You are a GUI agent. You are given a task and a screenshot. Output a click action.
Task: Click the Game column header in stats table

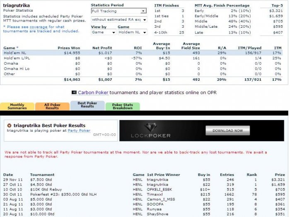pyautogui.click(x=9, y=48)
